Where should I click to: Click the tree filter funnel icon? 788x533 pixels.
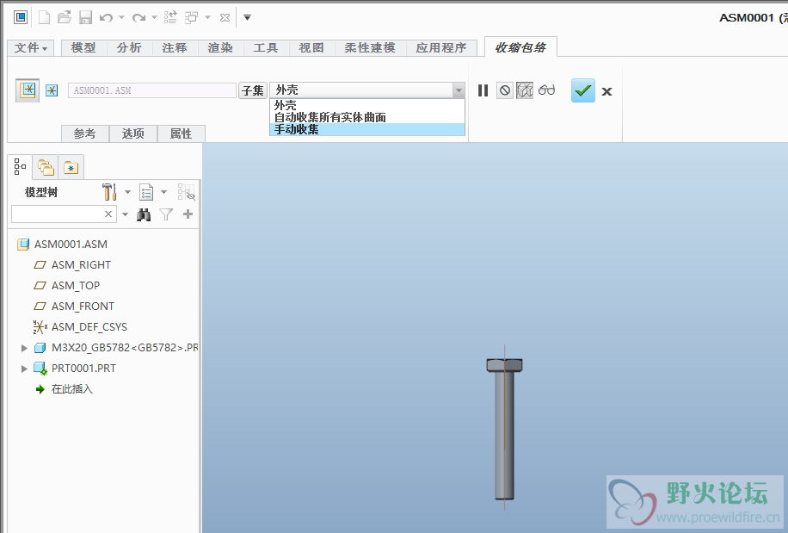point(166,214)
